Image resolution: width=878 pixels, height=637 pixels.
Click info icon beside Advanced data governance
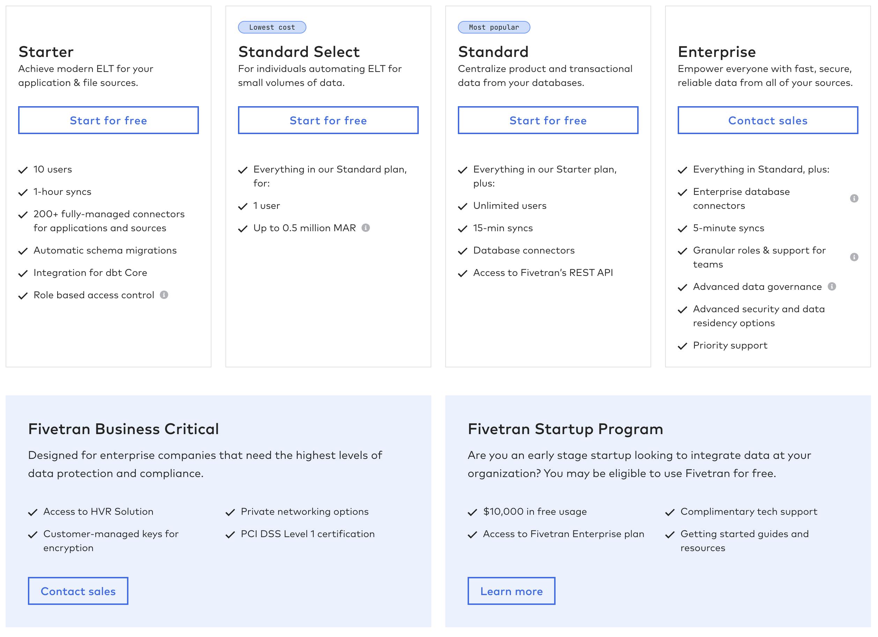[832, 286]
